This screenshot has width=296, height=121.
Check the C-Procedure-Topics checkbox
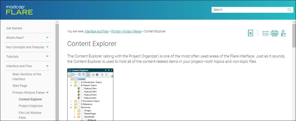tap(79, 101)
